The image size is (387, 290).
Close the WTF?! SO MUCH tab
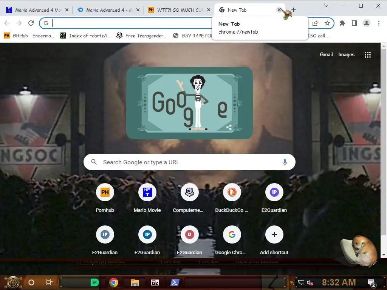(209, 10)
